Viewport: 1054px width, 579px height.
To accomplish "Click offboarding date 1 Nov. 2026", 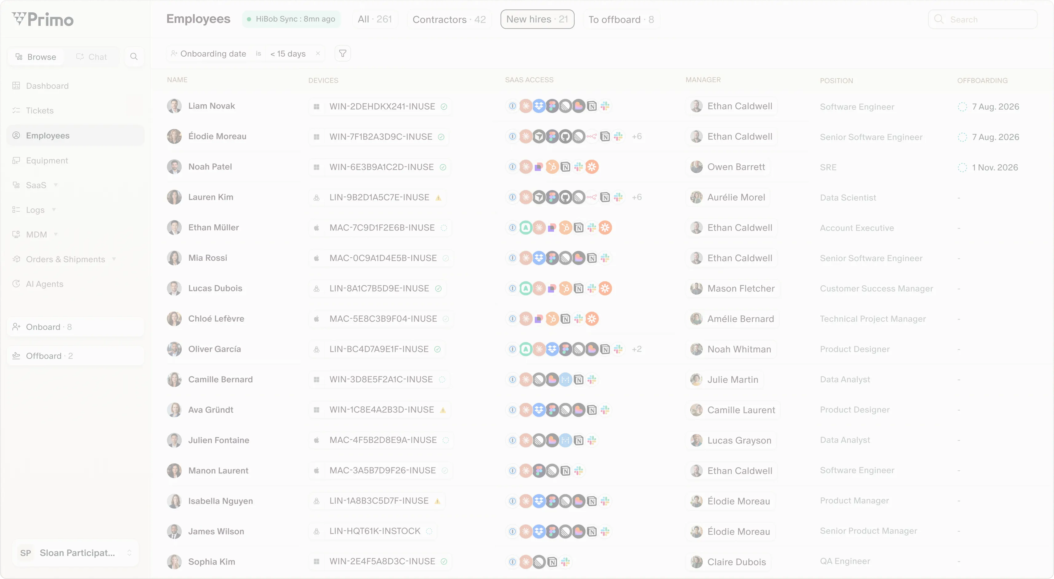I will point(995,167).
